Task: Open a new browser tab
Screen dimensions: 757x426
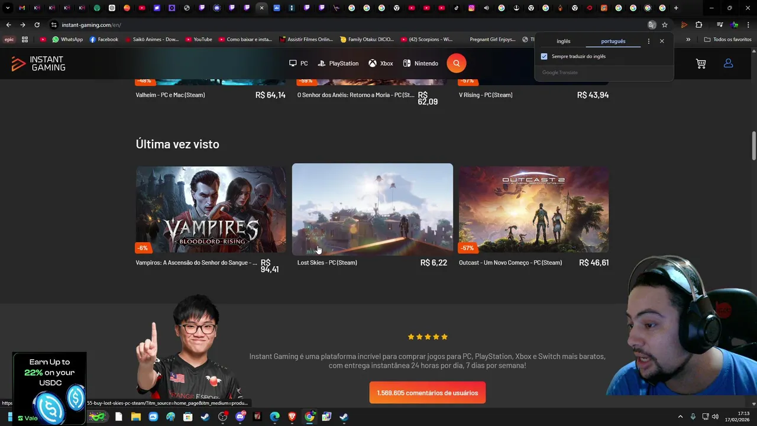Action: coord(676,8)
